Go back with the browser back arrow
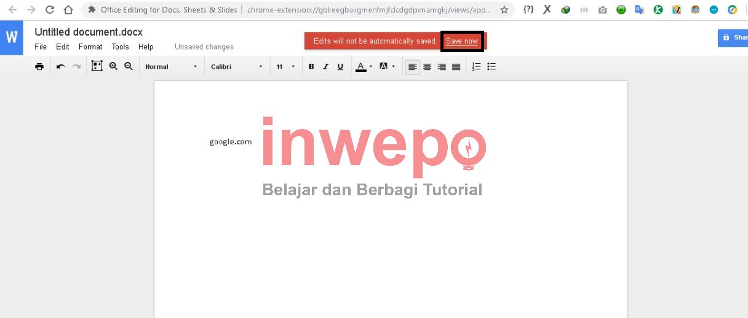Screen dimensions: 748x318 (x=12, y=10)
